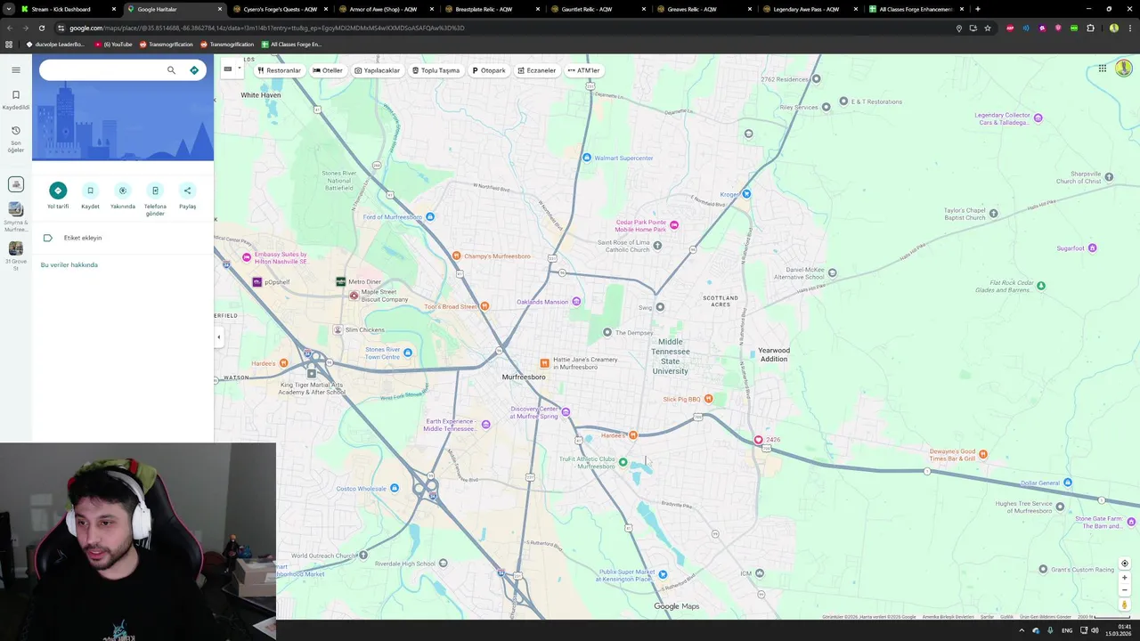
Task: Zoom out the map with minus button
Action: pos(1124,589)
